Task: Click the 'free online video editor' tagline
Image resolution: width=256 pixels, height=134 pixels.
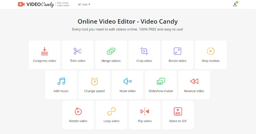Action: click(x=63, y=4)
